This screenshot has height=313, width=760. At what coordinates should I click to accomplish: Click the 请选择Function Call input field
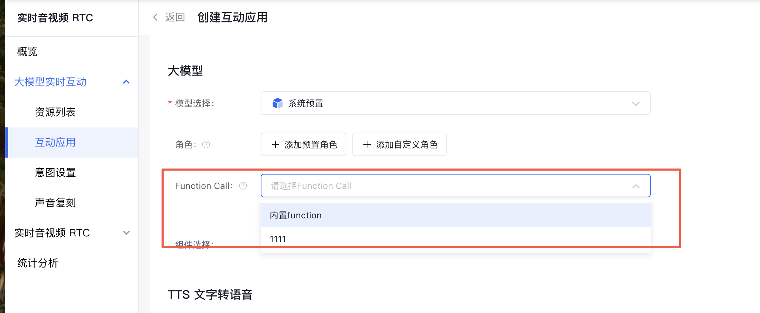[443, 186]
